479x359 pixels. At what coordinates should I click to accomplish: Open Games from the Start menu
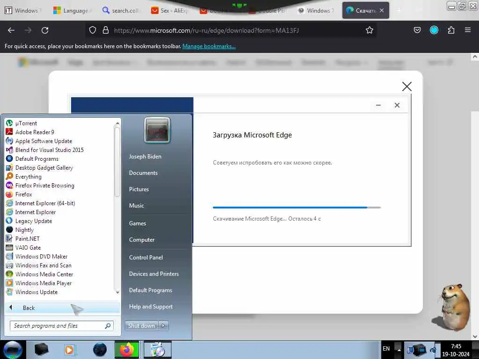coord(138,223)
